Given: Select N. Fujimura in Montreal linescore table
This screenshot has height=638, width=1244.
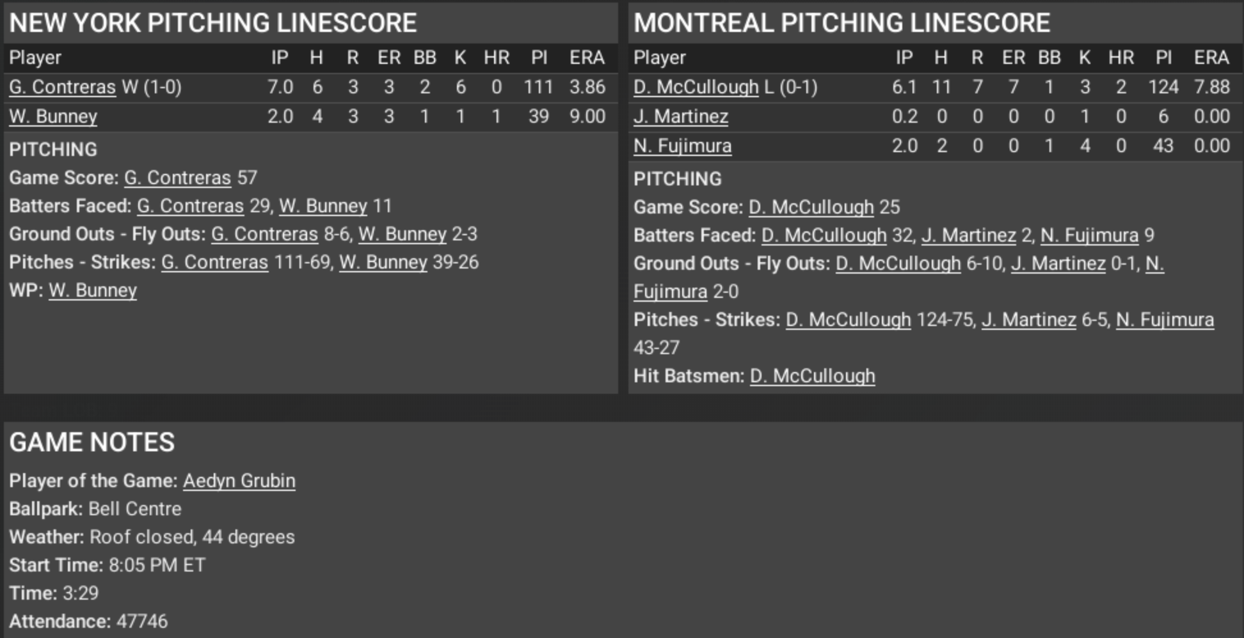Looking at the screenshot, I should tap(682, 146).
